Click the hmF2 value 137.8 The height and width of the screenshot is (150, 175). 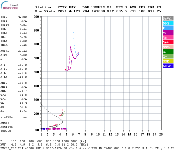tap(22, 83)
